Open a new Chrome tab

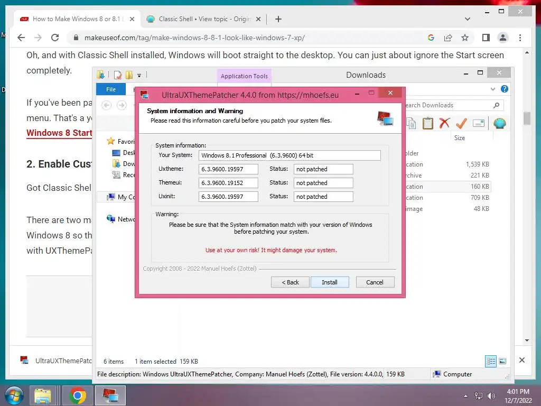(x=278, y=19)
